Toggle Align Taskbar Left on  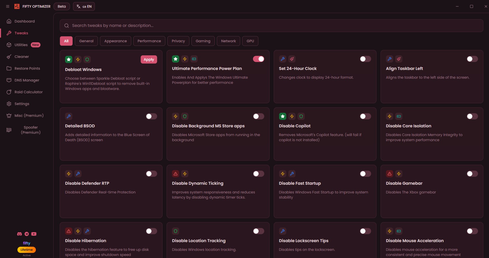pos(472,59)
